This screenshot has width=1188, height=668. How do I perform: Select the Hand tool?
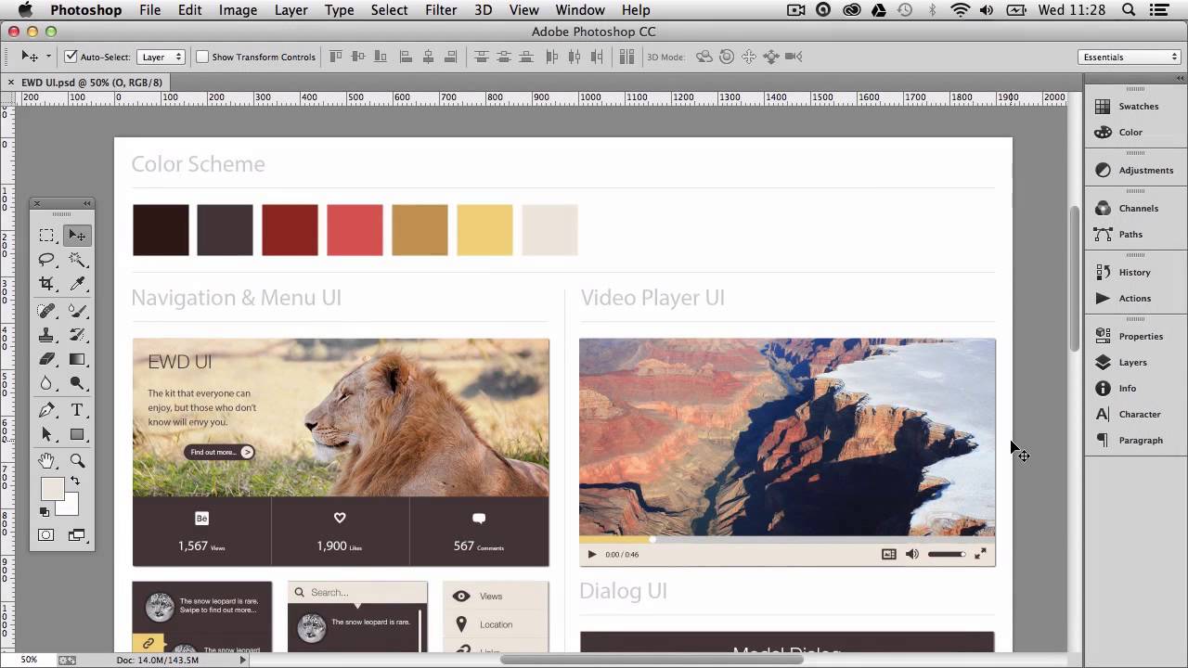46,460
